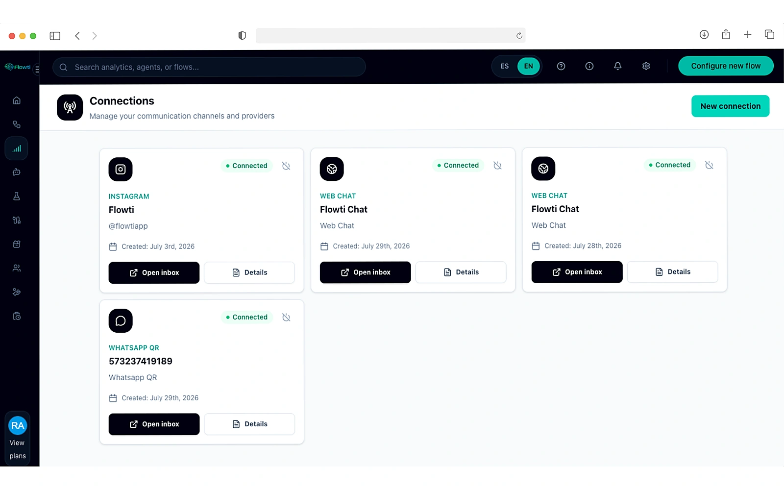
Task: View Details of Web Chat created July 29th
Action: tap(461, 272)
